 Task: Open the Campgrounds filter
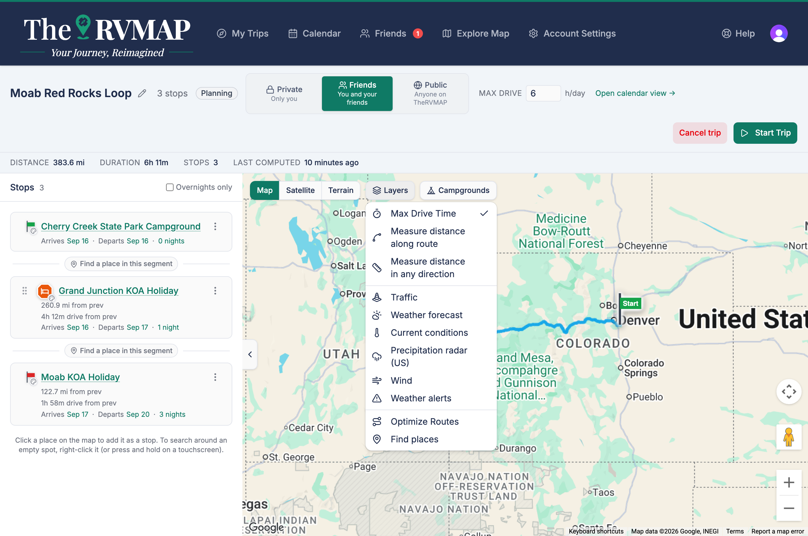tap(458, 190)
